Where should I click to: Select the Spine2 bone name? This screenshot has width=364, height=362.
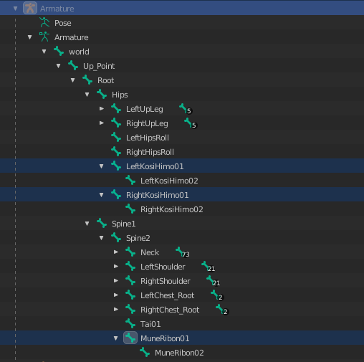(138, 238)
